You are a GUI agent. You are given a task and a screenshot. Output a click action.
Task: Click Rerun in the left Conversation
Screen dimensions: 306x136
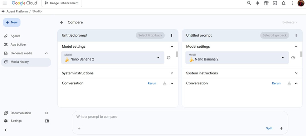coord(152,83)
